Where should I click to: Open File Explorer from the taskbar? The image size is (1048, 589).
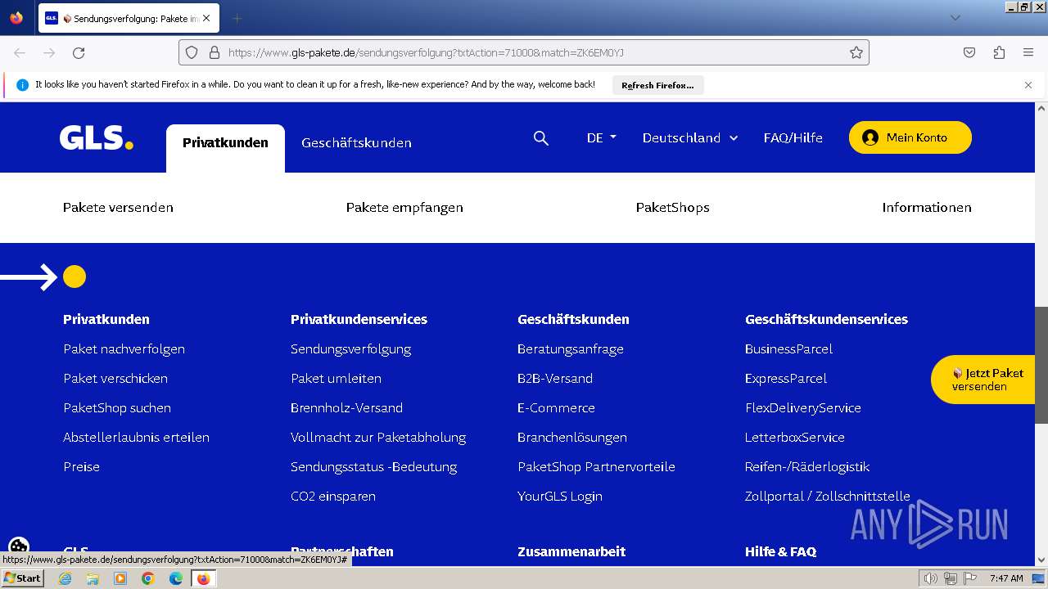93,578
